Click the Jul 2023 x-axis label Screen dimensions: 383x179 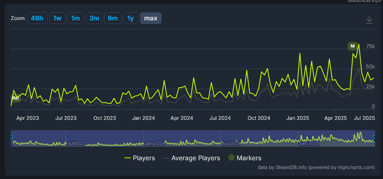point(66,118)
